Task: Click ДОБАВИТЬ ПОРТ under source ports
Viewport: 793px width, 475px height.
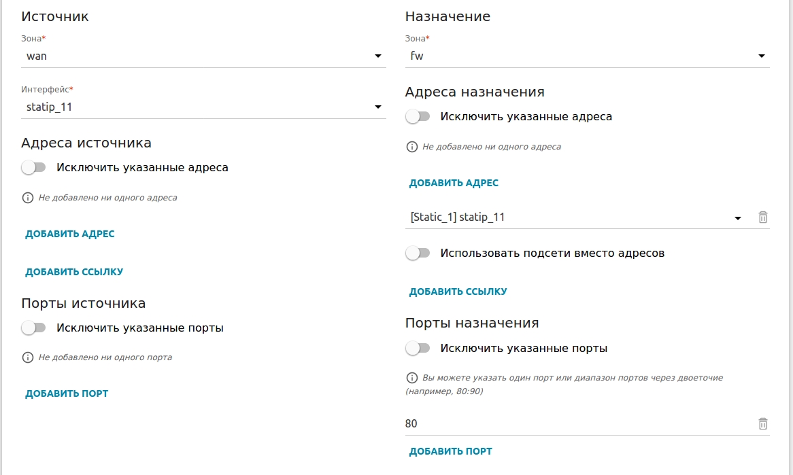Action: point(67,393)
